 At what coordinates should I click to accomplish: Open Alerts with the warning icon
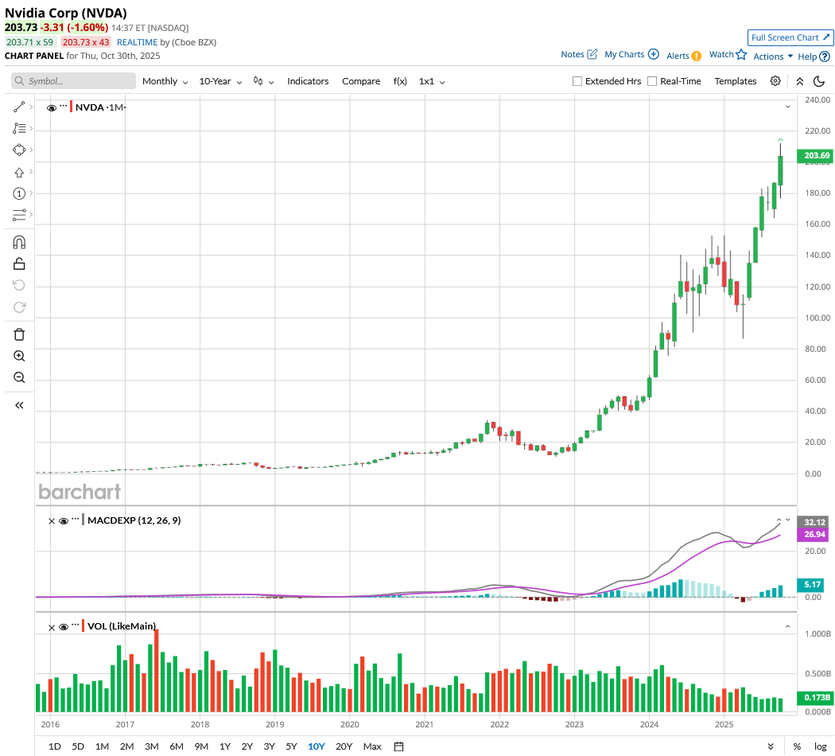[x=696, y=56]
